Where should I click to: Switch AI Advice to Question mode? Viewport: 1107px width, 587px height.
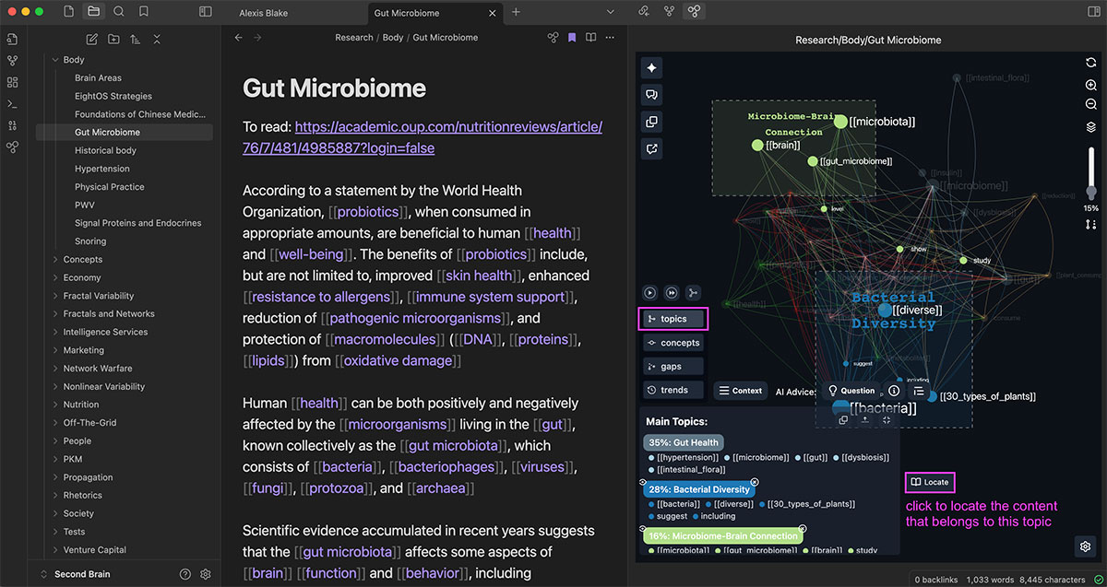[852, 390]
